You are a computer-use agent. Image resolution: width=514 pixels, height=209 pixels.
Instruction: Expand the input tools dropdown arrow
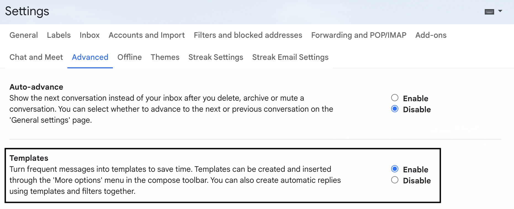(500, 11)
